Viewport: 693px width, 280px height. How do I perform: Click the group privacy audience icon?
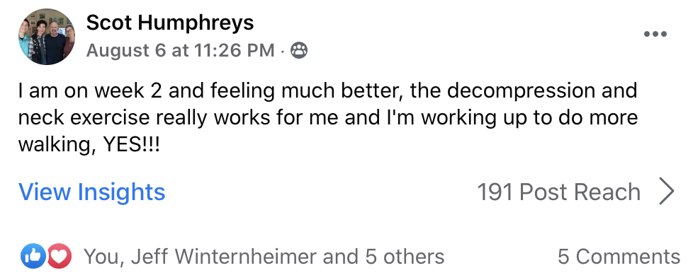point(299,51)
